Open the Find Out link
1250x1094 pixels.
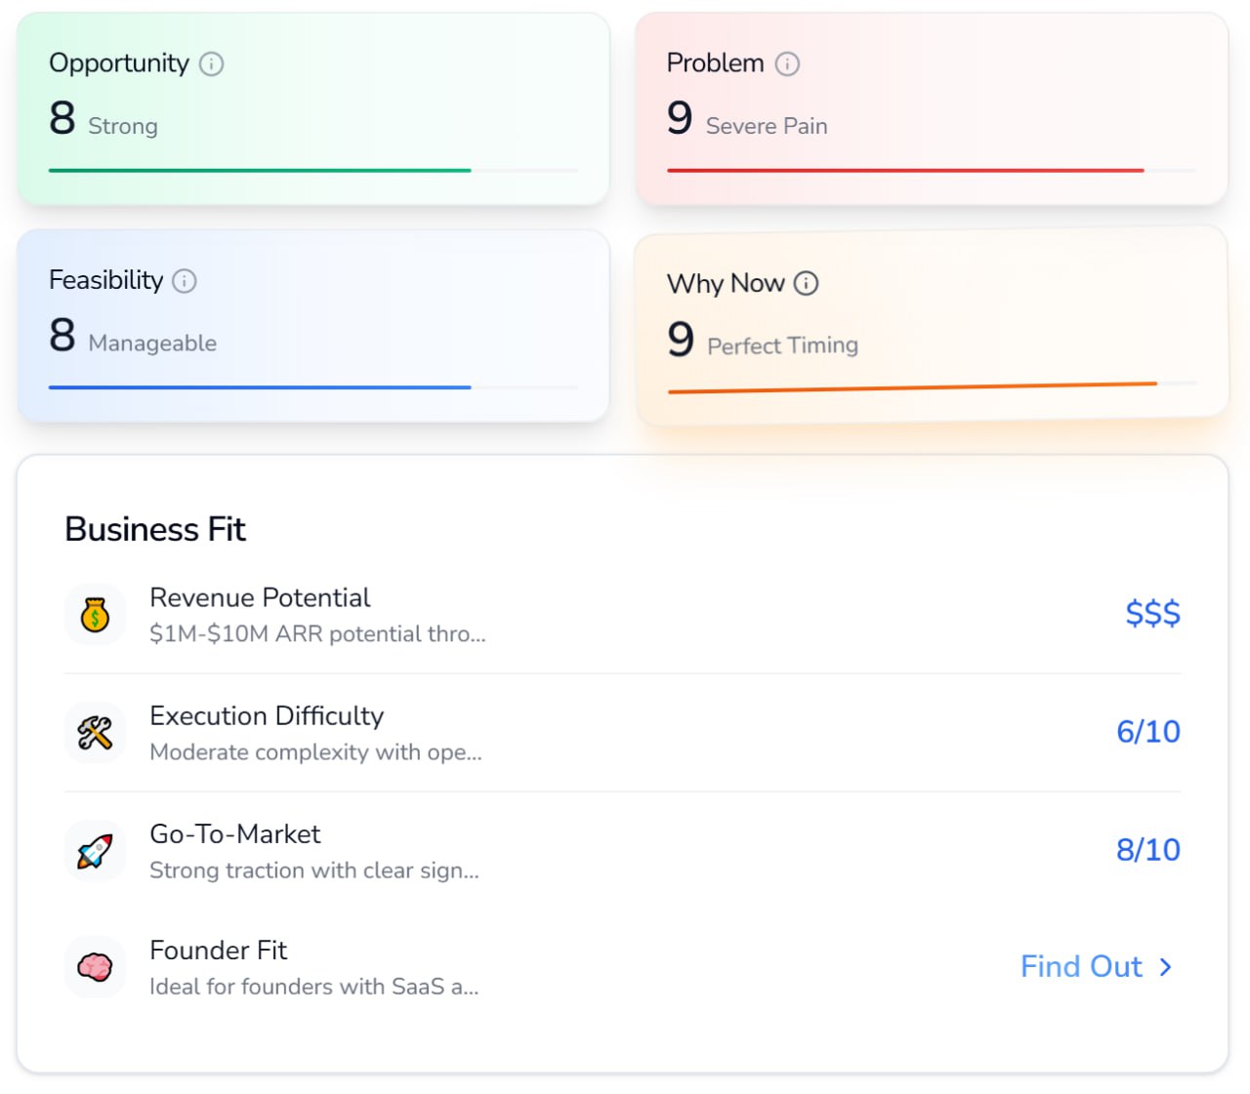point(1081,966)
